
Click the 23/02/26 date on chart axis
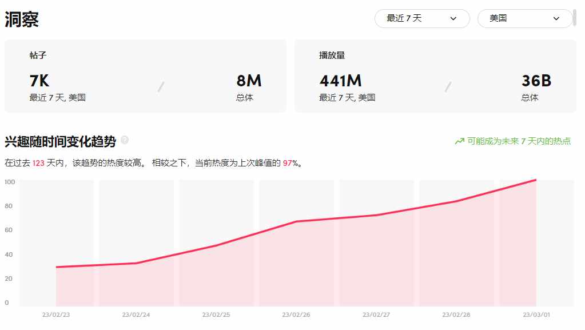point(296,315)
